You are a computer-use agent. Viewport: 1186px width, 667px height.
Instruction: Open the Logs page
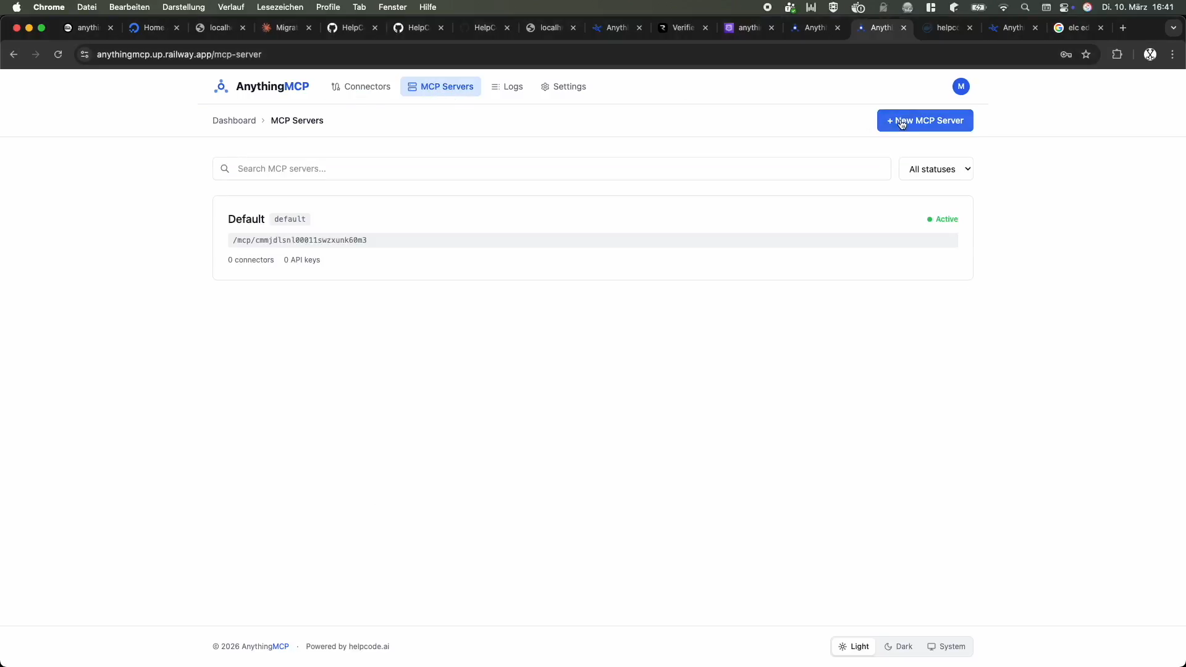pos(507,86)
